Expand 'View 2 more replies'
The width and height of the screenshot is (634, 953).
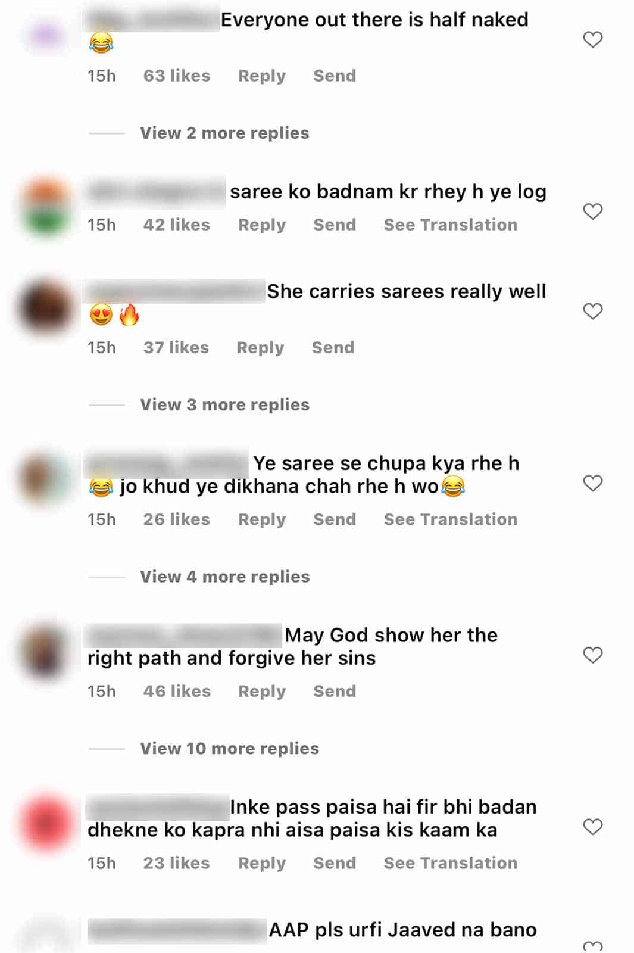pyautogui.click(x=224, y=133)
